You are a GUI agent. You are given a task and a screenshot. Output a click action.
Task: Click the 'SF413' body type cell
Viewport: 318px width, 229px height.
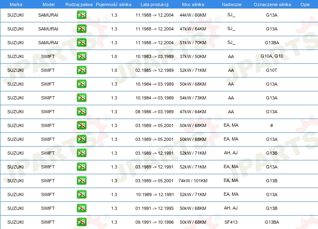coord(231,222)
